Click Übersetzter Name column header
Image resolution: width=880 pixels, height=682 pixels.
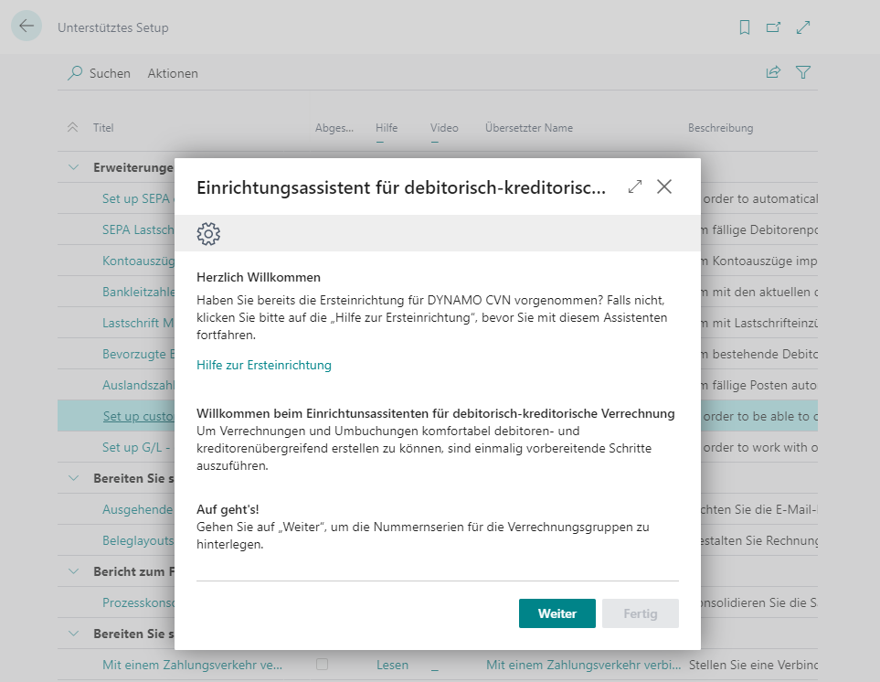[x=529, y=128]
